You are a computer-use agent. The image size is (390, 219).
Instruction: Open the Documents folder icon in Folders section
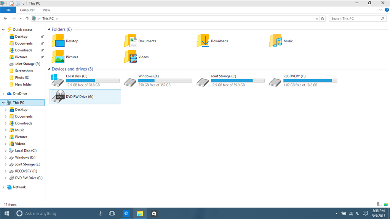tap(131, 41)
